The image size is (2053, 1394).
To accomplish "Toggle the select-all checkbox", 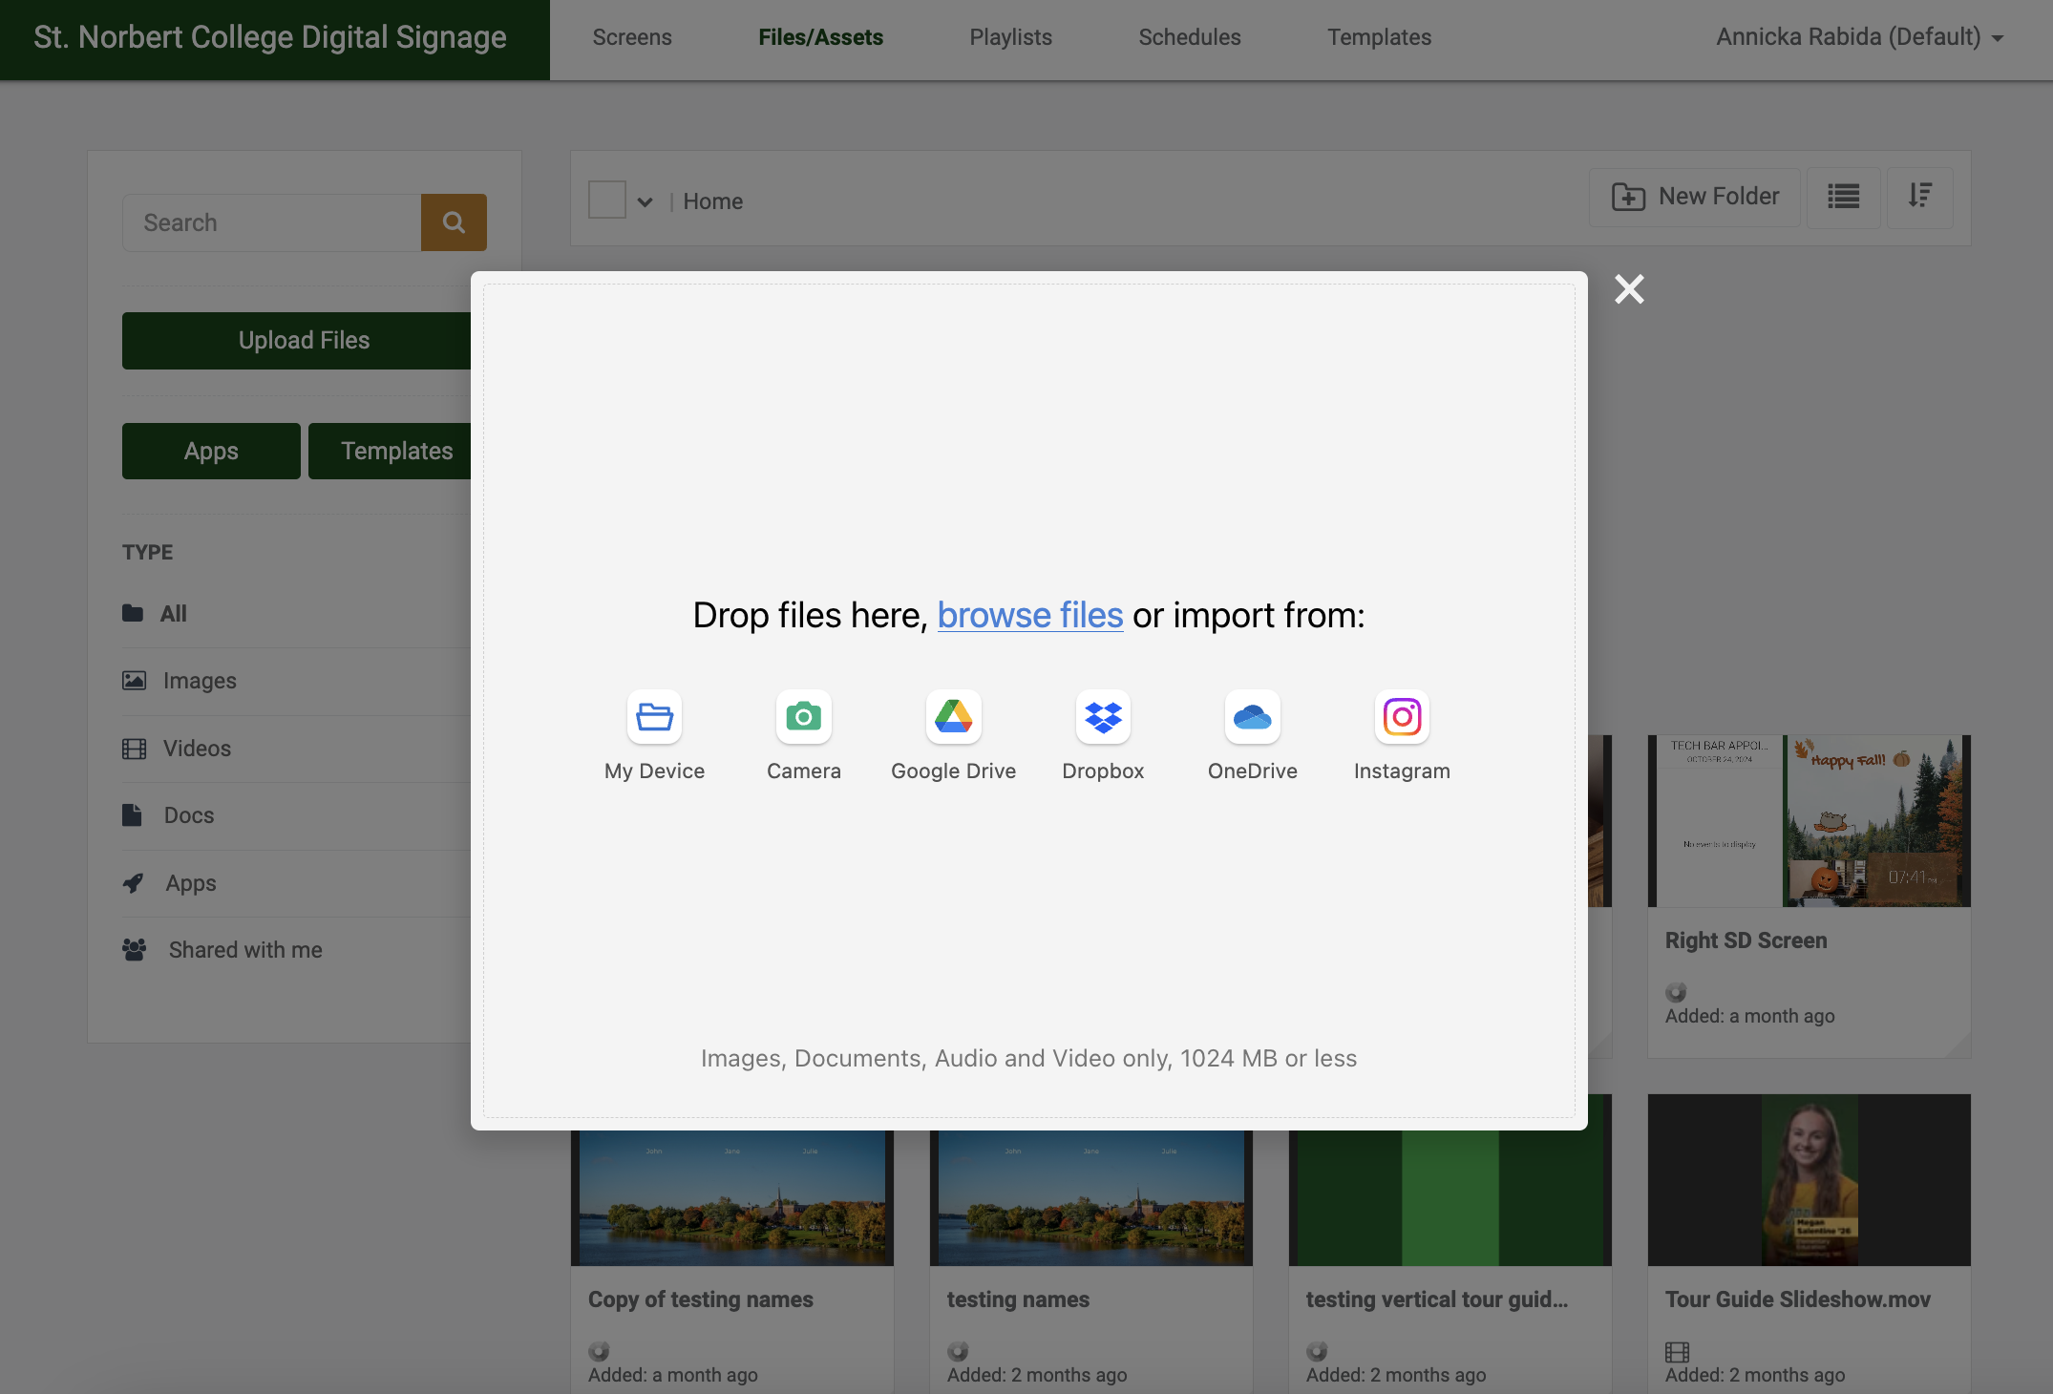I will (x=606, y=201).
